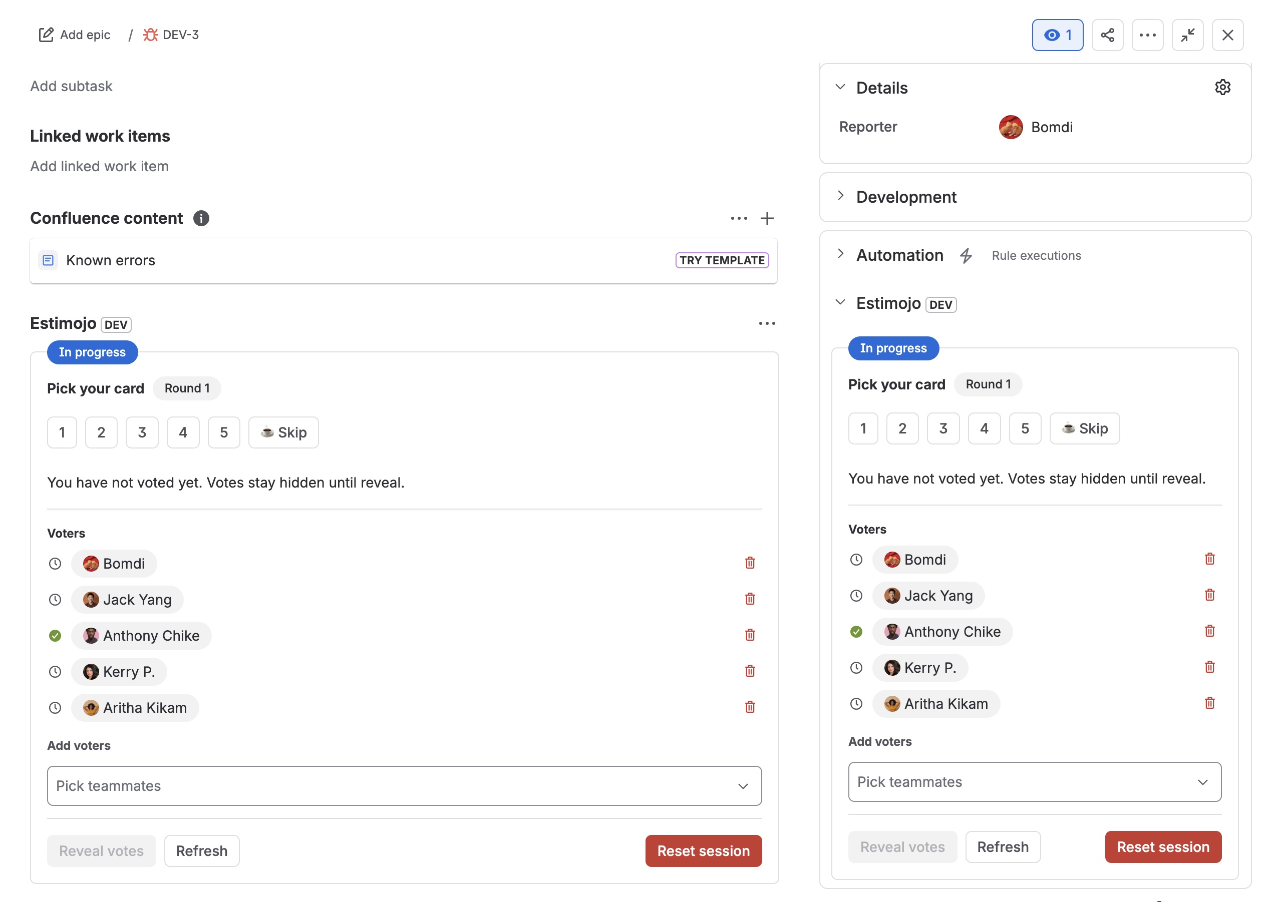1271x902 pixels.
Task: Pick card 5 in sidebar Estimojo panel
Action: 1025,428
